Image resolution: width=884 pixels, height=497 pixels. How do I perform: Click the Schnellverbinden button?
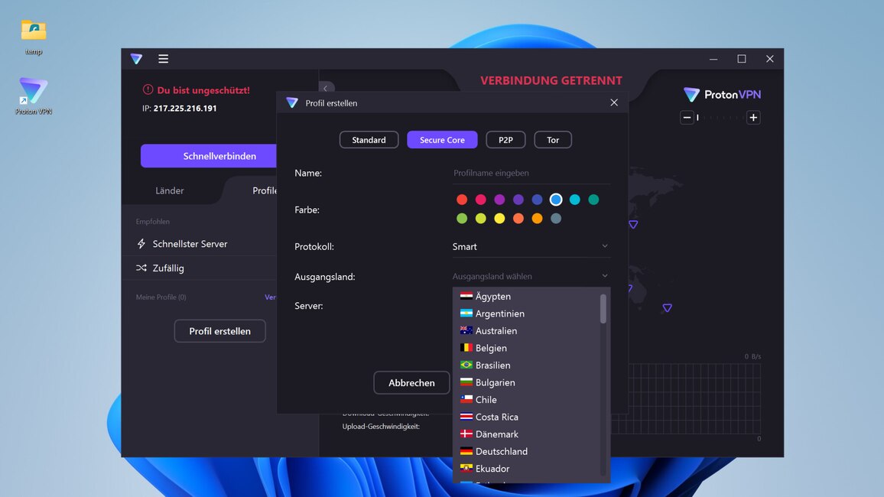point(222,155)
